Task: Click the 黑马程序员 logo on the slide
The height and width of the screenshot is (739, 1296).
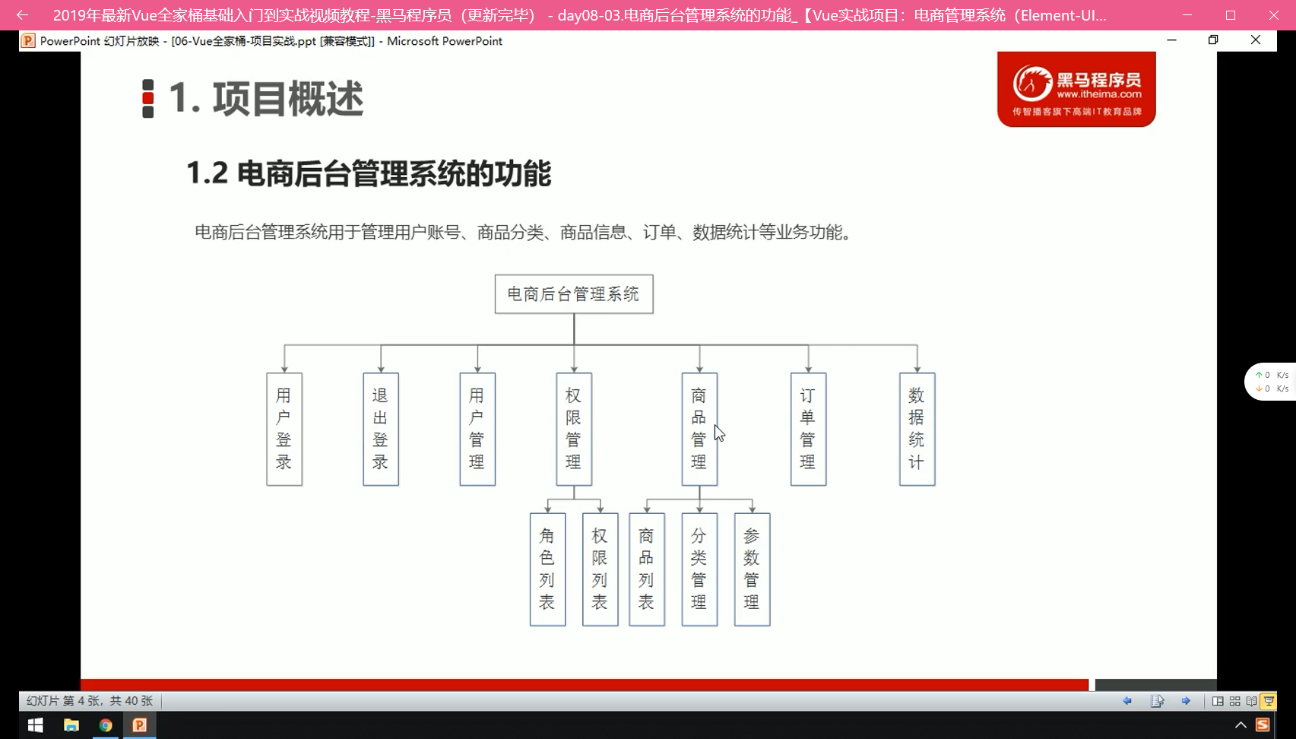Action: point(1076,90)
